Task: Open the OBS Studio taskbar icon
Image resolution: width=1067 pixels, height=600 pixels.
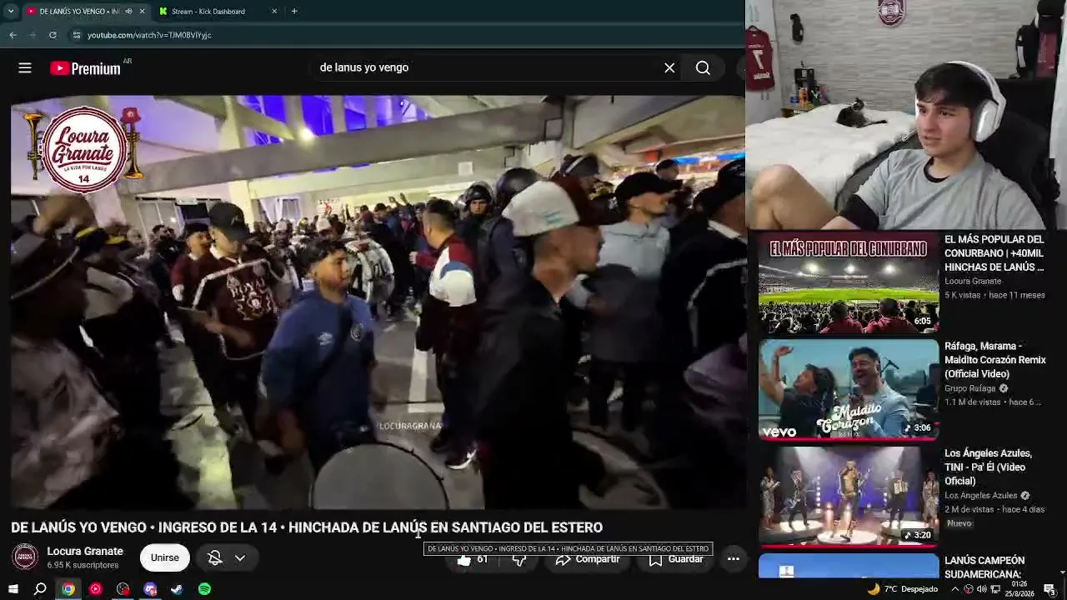Action: click(123, 589)
